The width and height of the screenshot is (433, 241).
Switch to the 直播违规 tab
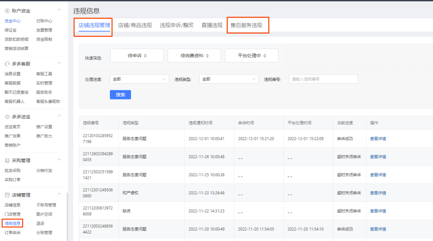click(x=212, y=25)
